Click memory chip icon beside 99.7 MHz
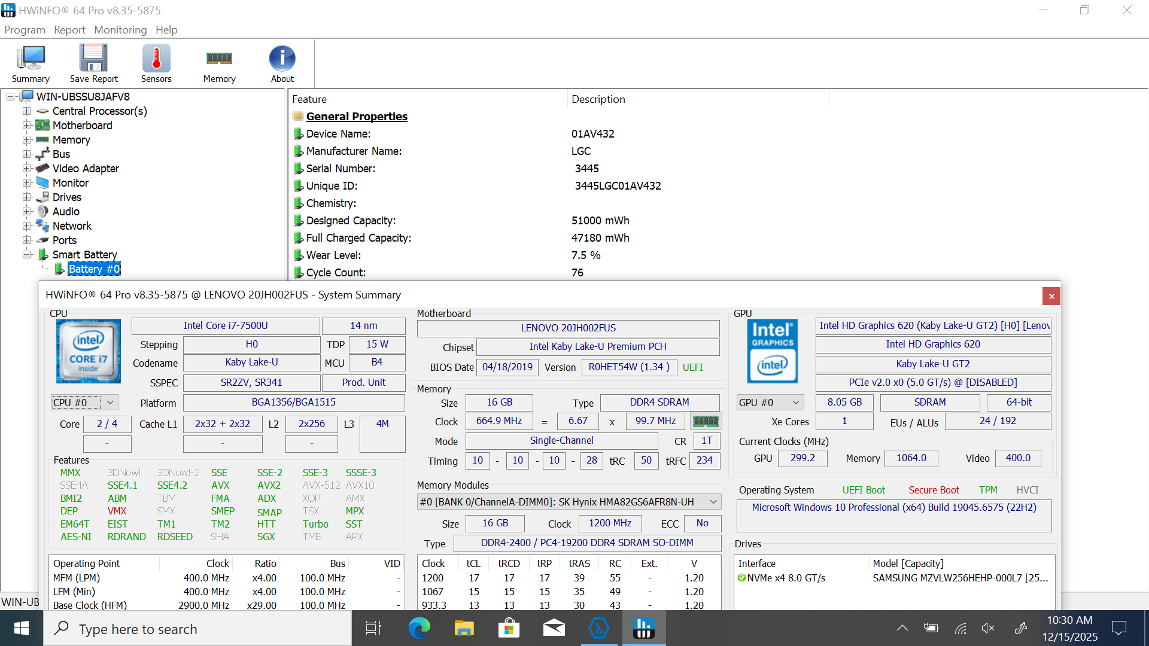 coord(706,421)
